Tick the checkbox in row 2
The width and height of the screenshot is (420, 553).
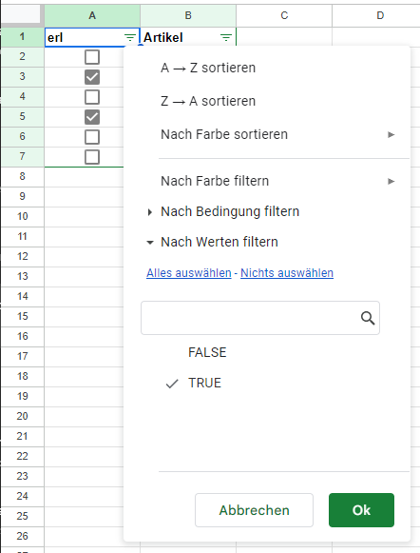(92, 57)
